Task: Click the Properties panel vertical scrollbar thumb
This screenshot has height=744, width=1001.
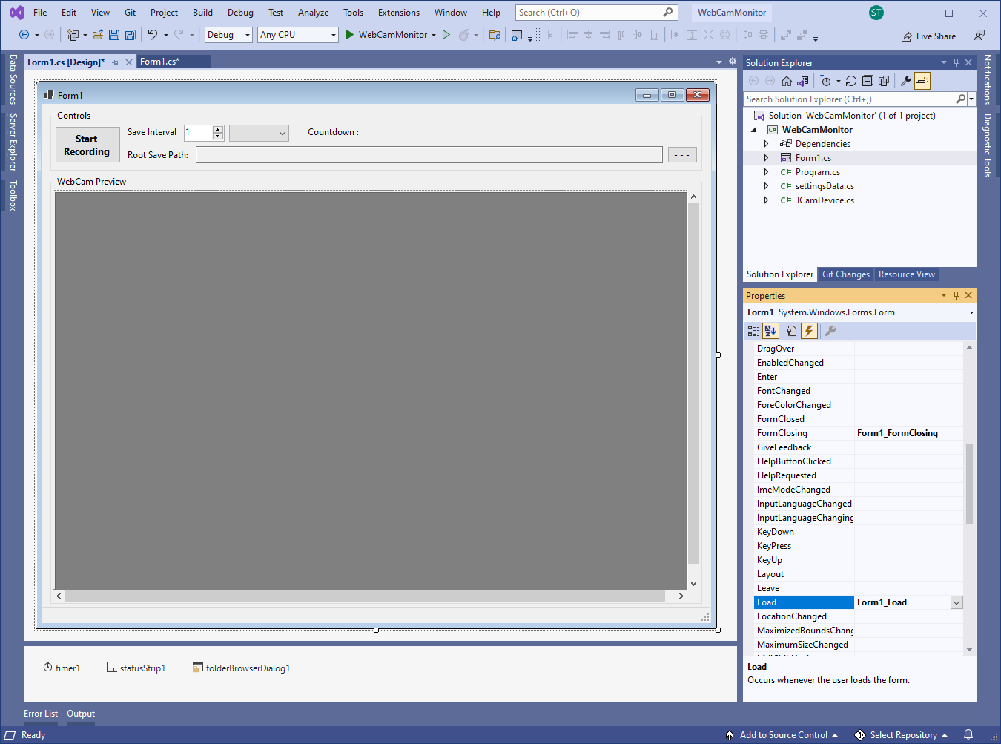Action: tap(969, 484)
